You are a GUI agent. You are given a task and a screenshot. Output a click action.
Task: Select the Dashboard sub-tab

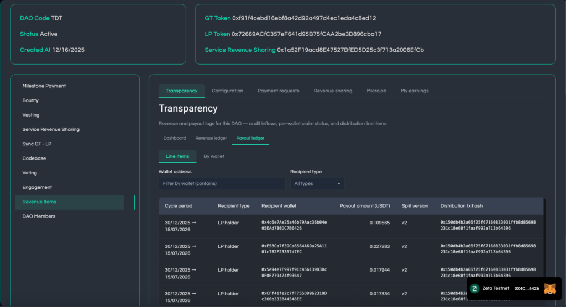(x=175, y=138)
